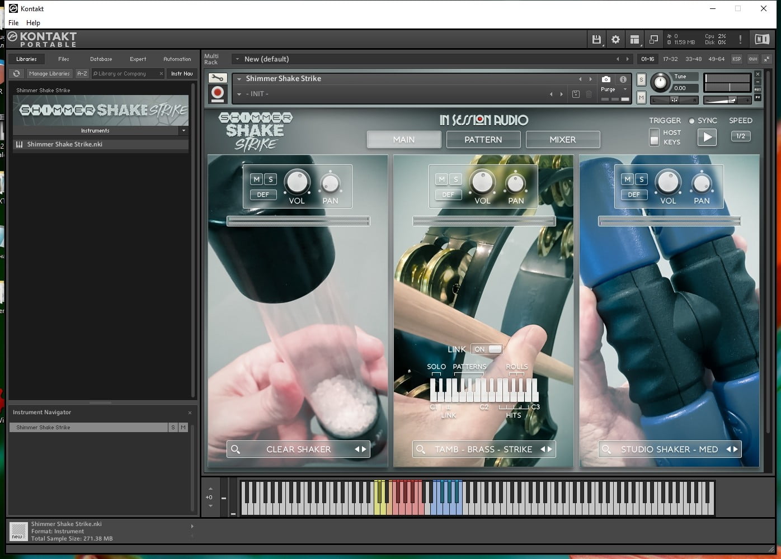Click the instrument info icon

tap(623, 79)
